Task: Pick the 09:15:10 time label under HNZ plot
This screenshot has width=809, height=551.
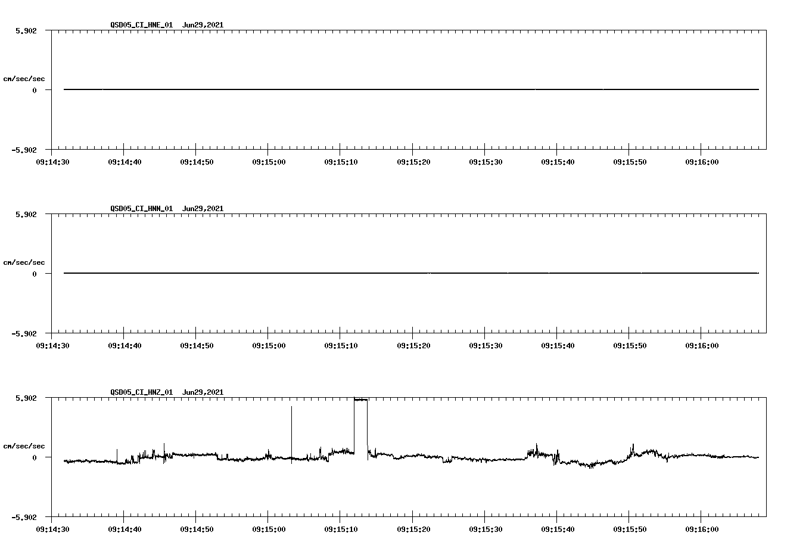Action: 340,530
